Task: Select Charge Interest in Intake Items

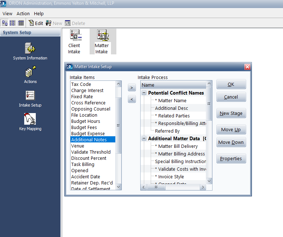Action: click(x=93, y=91)
